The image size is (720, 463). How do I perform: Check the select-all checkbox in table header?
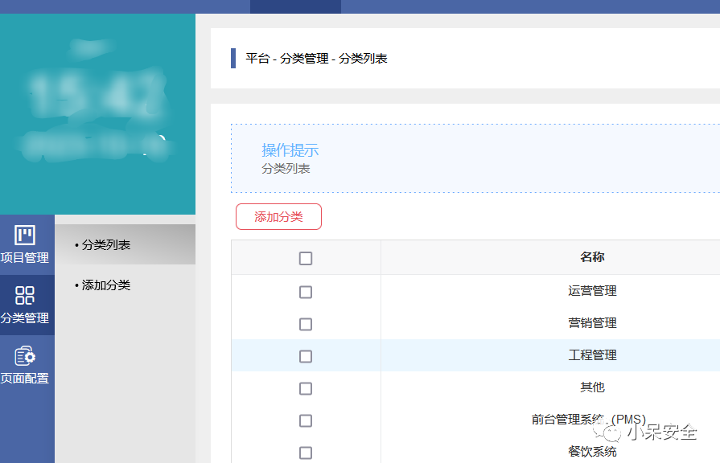(x=306, y=258)
